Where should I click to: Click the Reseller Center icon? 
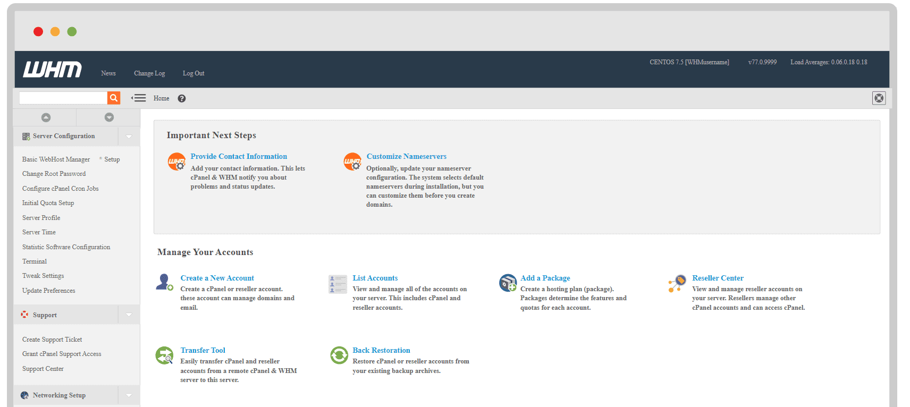(x=677, y=283)
